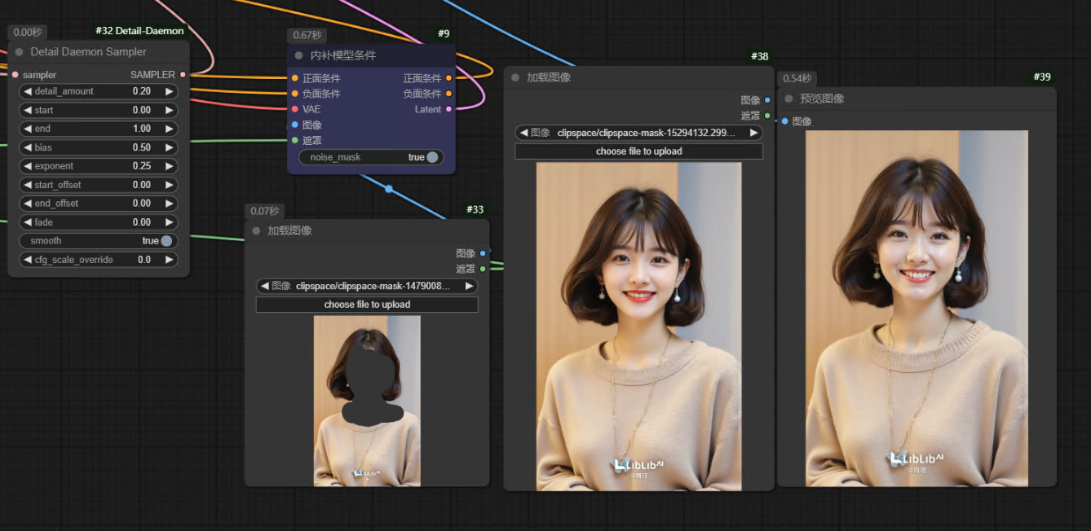The width and height of the screenshot is (1091, 531).
Task: Collapse the Detail Daemon Sampler node dot
Action: coord(20,52)
